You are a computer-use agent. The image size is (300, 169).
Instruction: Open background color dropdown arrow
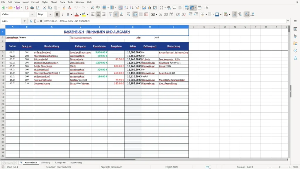click(x=88, y=15)
